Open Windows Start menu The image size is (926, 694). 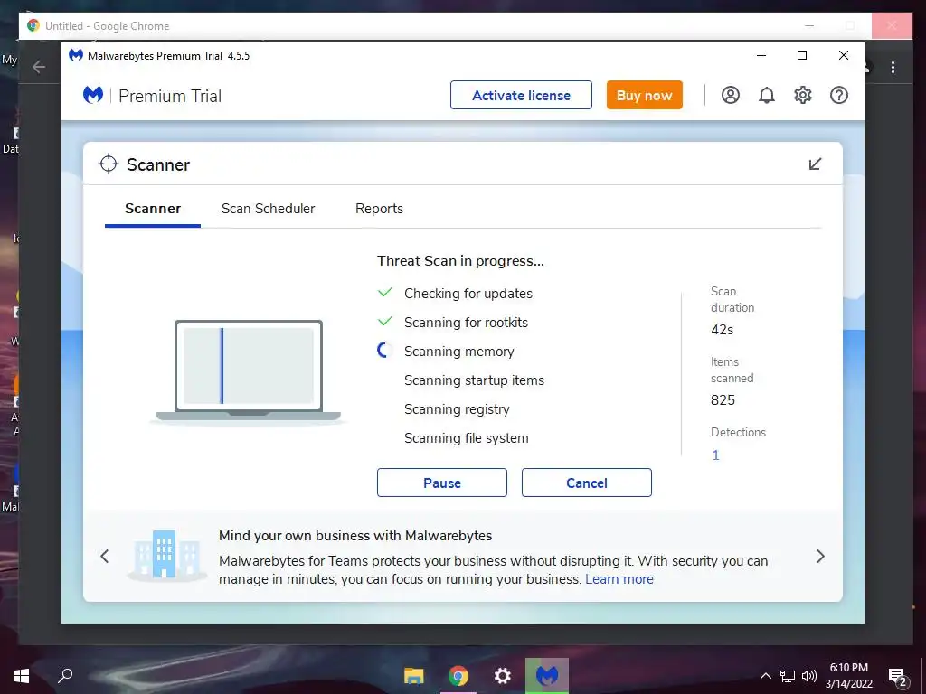tap(22, 676)
